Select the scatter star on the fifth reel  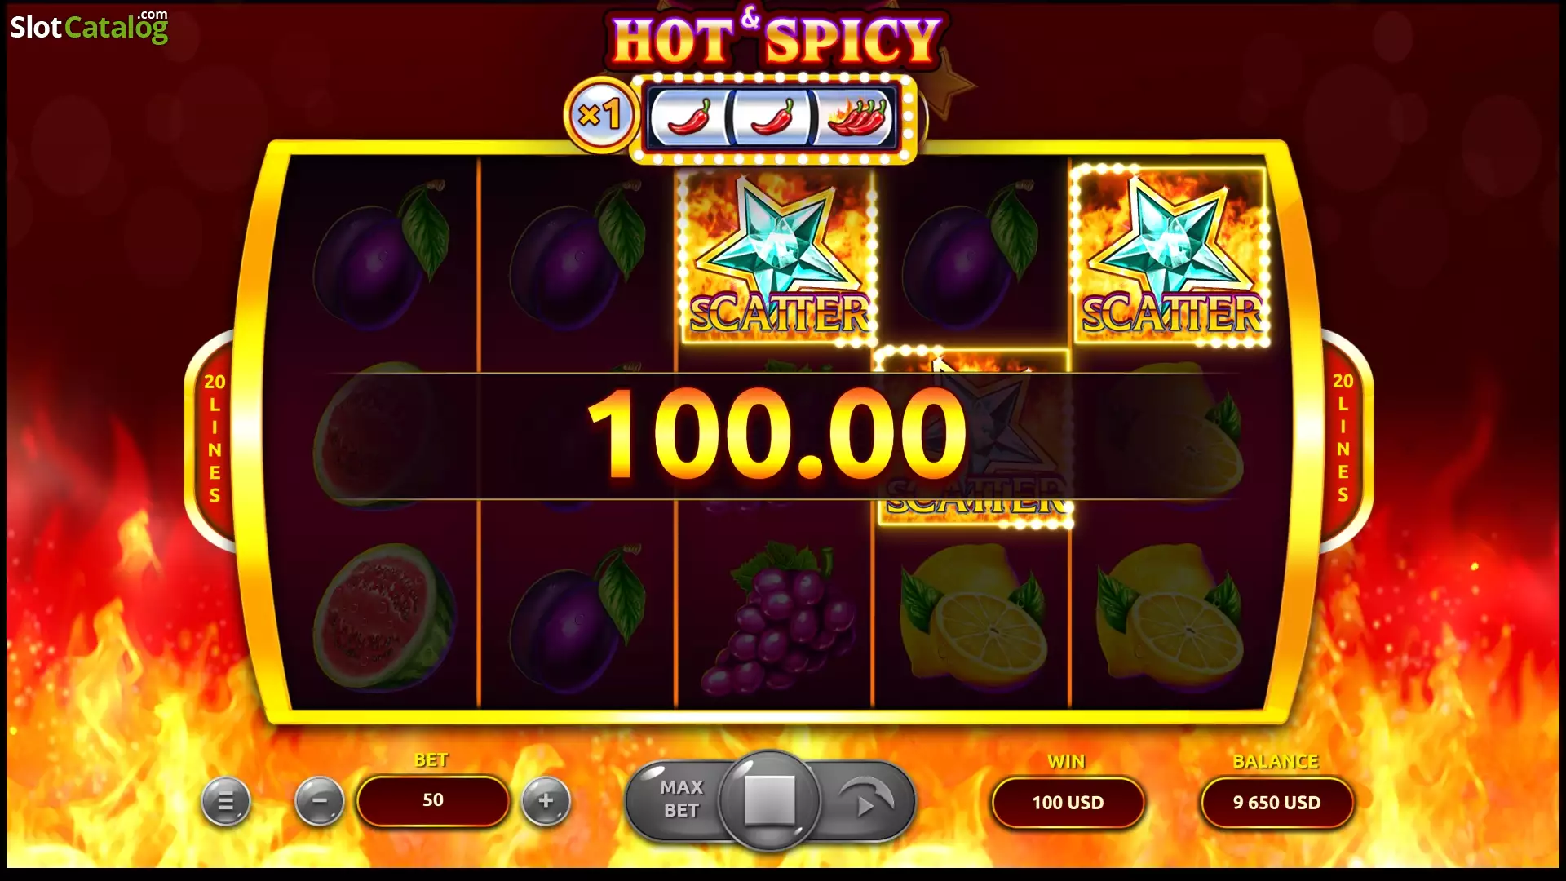tap(1170, 256)
